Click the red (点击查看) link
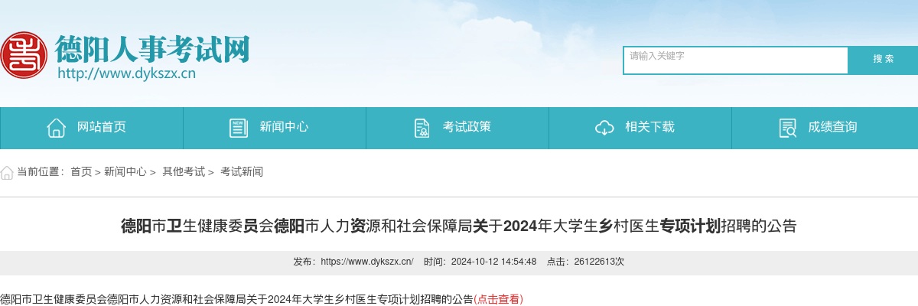The image size is (918, 306). 499,299
